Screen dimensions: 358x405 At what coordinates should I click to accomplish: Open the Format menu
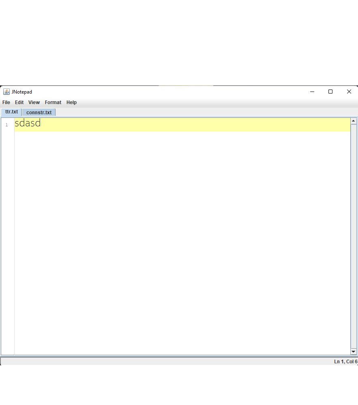tap(53, 102)
